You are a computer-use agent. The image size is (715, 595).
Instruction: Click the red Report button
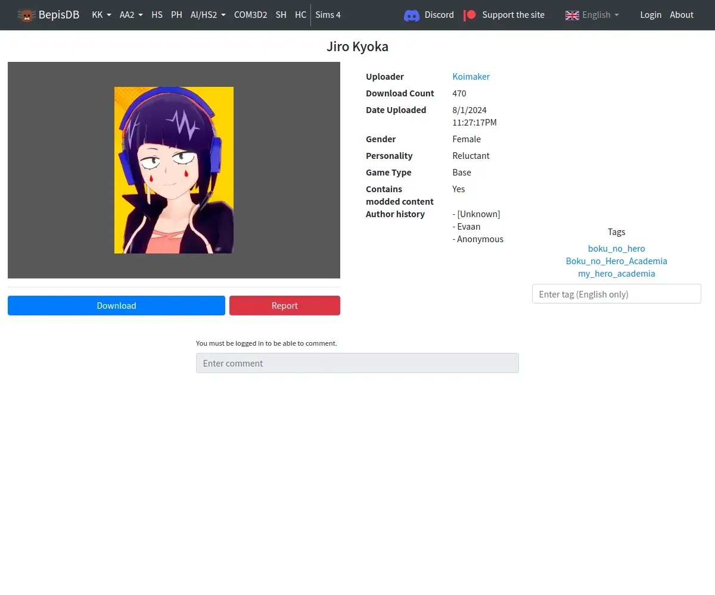point(285,305)
